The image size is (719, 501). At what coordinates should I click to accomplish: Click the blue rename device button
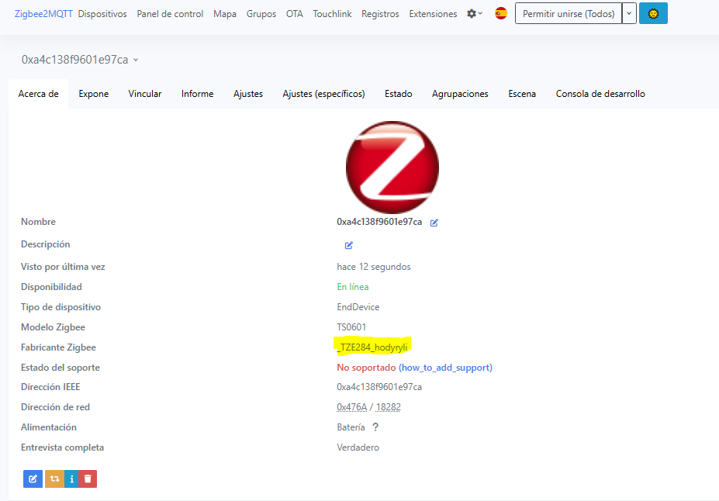[33, 479]
